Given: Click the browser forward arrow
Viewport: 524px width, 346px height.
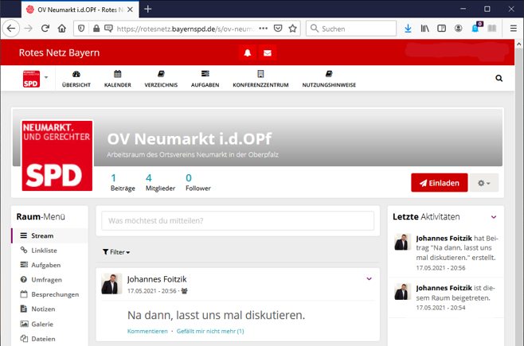Looking at the screenshot, I should (29, 29).
